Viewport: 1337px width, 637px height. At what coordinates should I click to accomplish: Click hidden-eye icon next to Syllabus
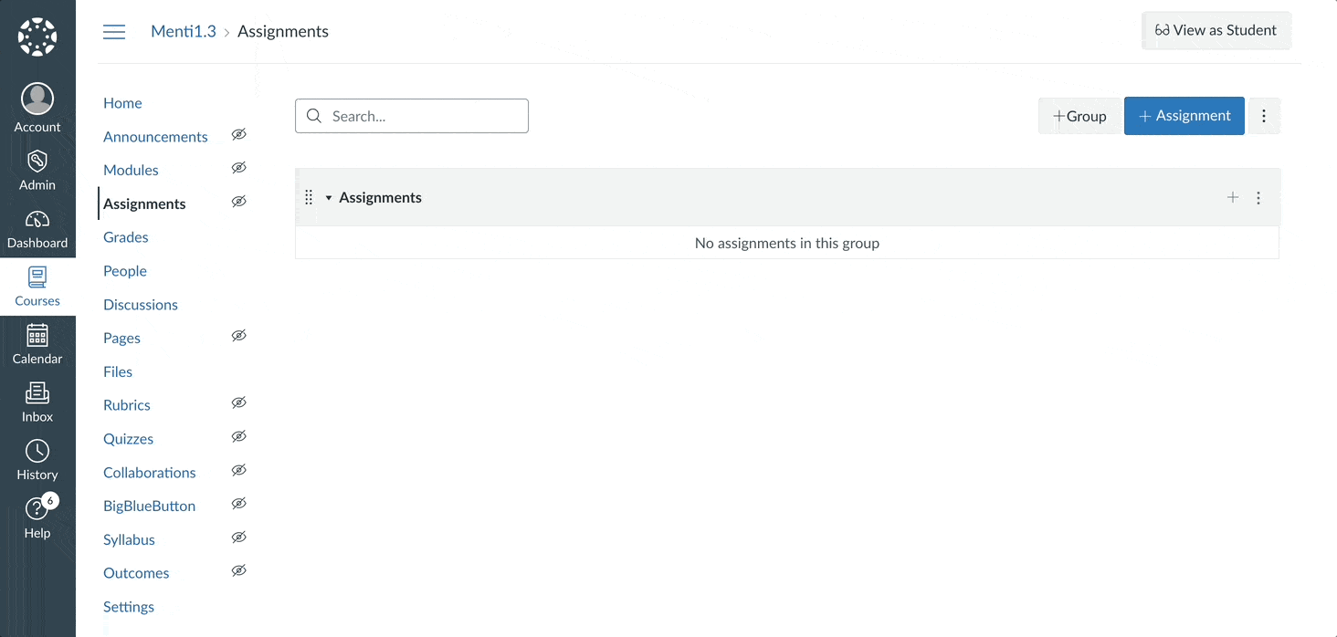[x=239, y=538]
